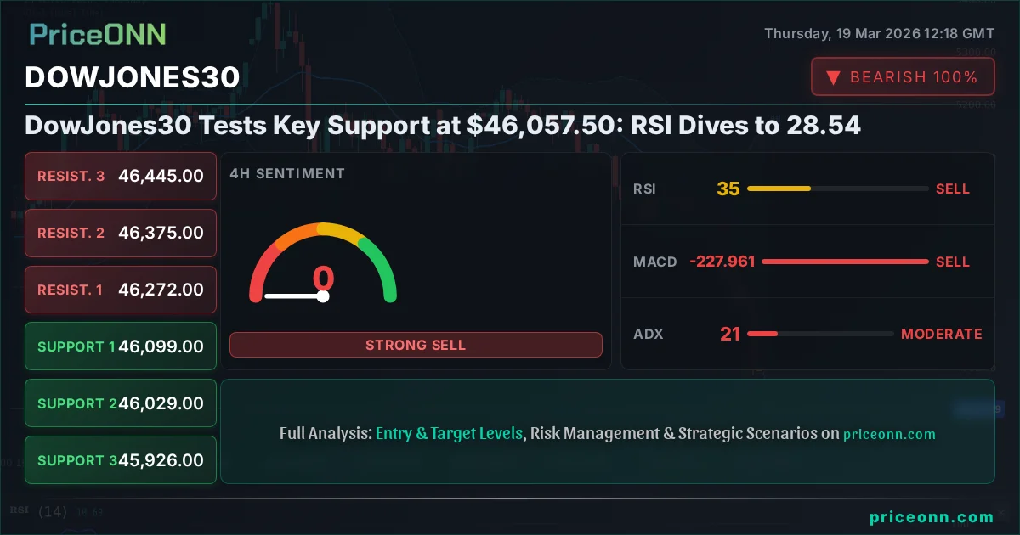1020x535 pixels.
Task: Expand the MODERATE ADX rating
Action: [x=941, y=335]
